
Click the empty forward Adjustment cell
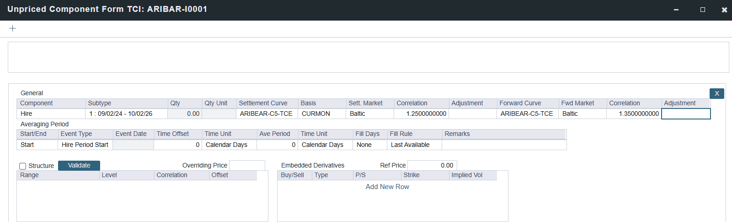pyautogui.click(x=685, y=114)
